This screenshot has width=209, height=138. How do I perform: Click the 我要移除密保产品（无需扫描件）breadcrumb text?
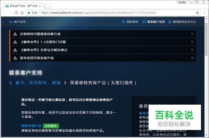pos(103,83)
